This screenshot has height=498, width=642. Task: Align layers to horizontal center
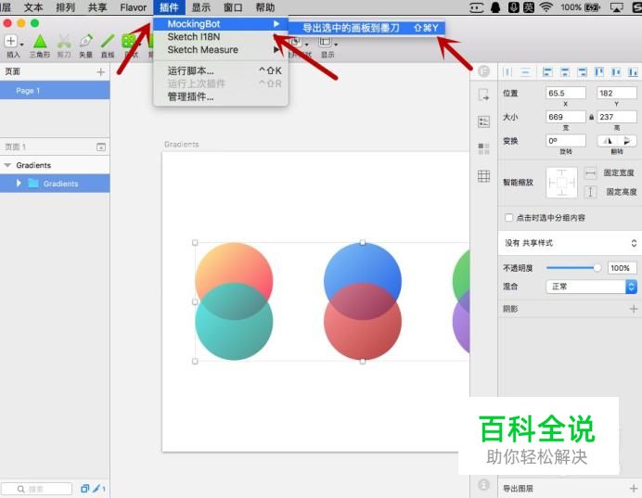pyautogui.click(x=565, y=72)
